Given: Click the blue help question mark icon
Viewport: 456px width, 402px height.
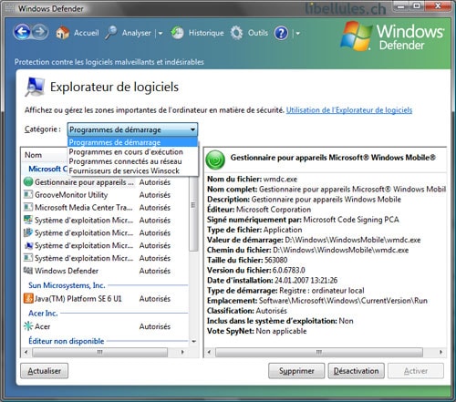Looking at the screenshot, I should point(281,33).
